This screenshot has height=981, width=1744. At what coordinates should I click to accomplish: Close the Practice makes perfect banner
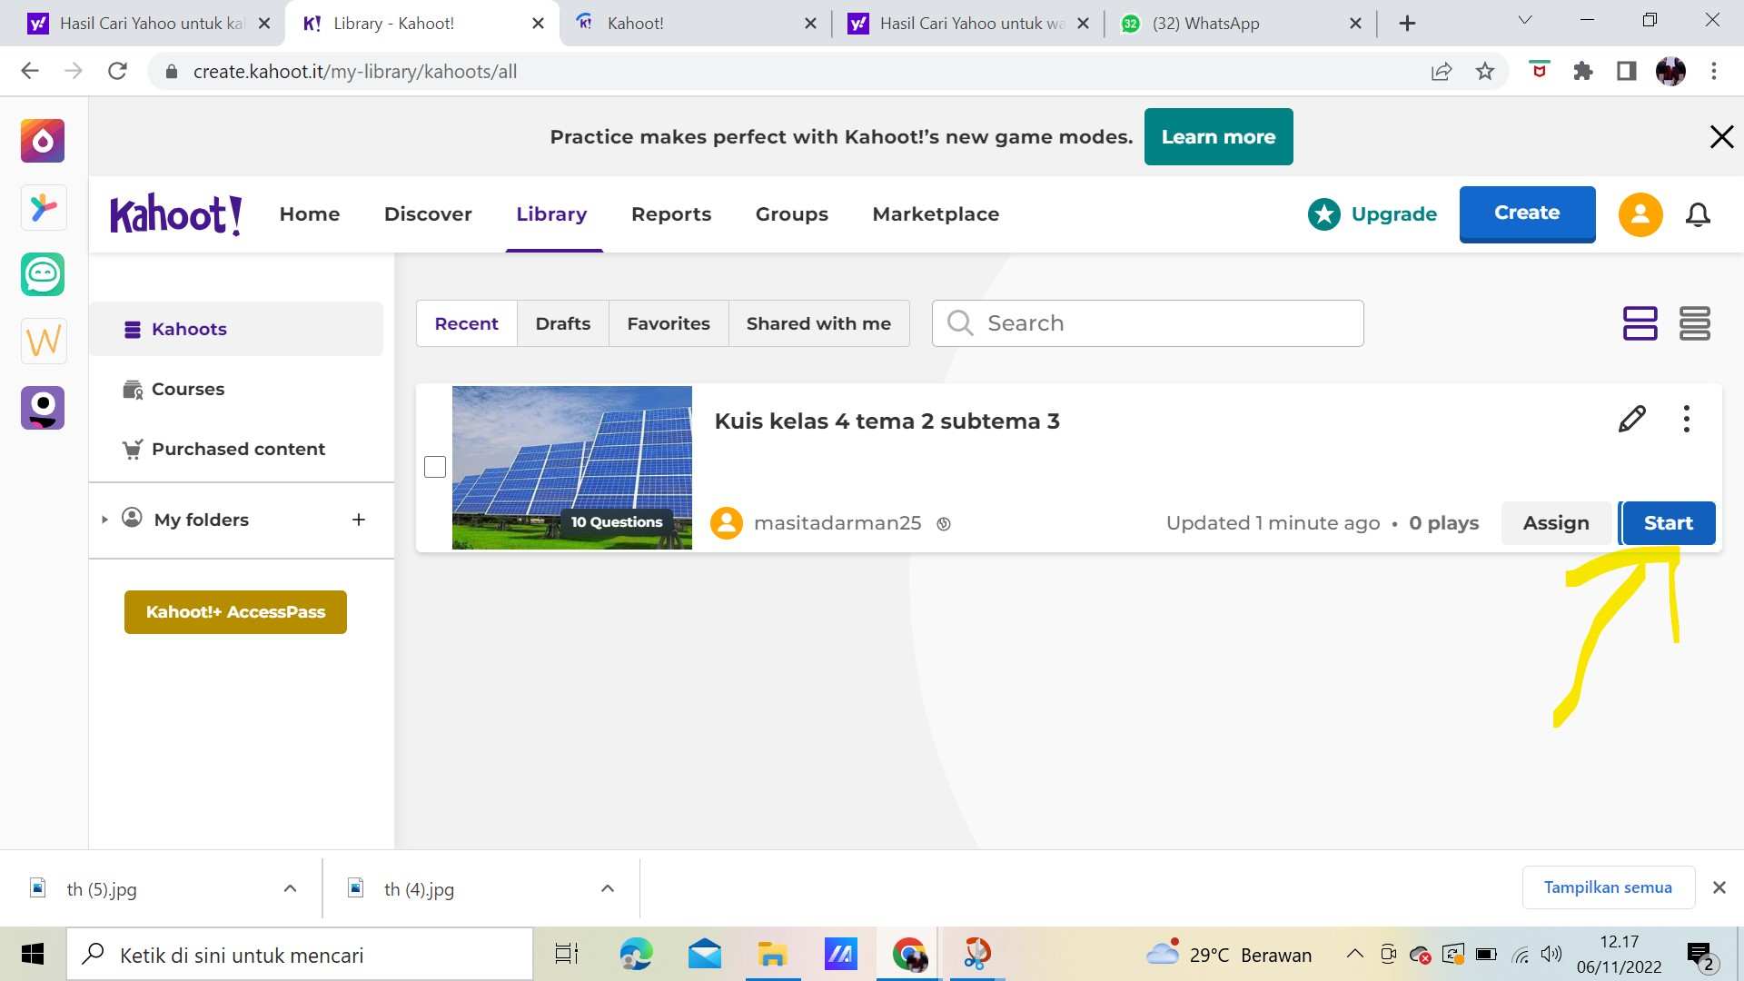tap(1721, 137)
